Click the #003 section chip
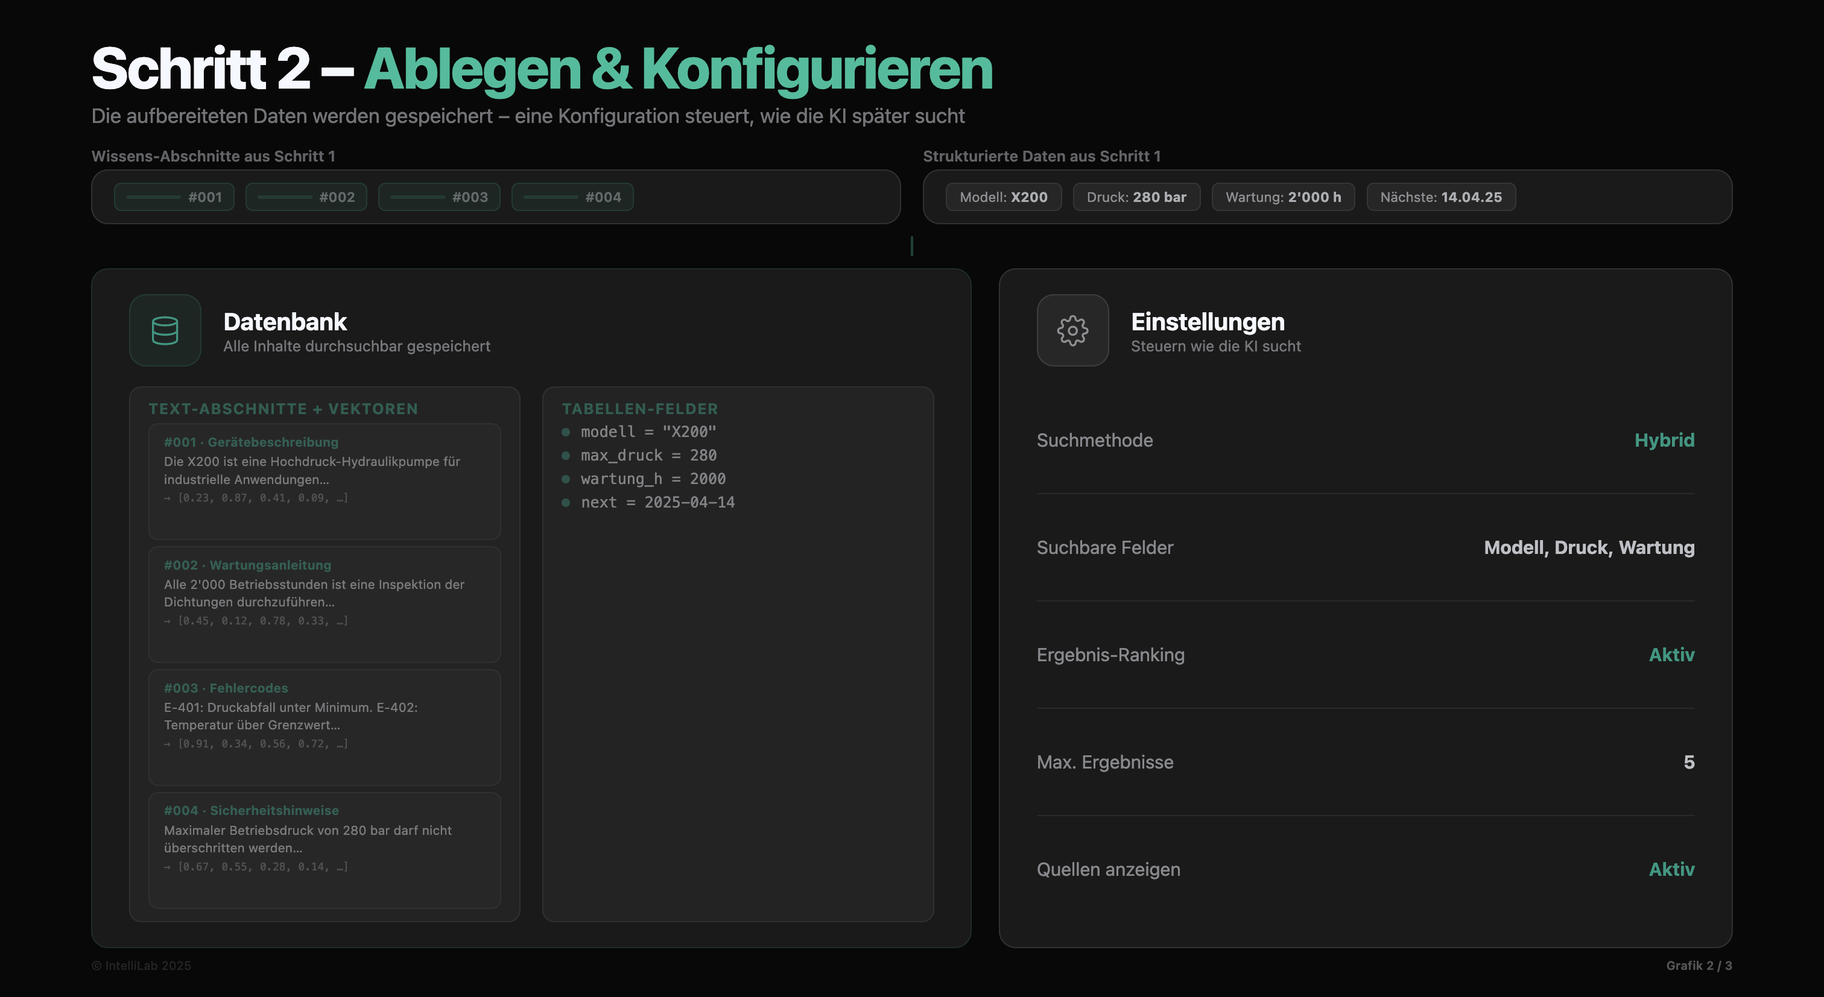 [x=439, y=198]
